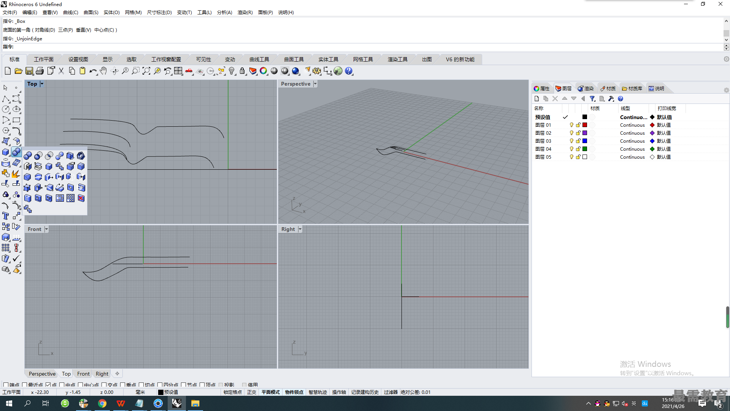
Task: Switch to the 曲面工具 toolbar tab
Action: (x=294, y=59)
